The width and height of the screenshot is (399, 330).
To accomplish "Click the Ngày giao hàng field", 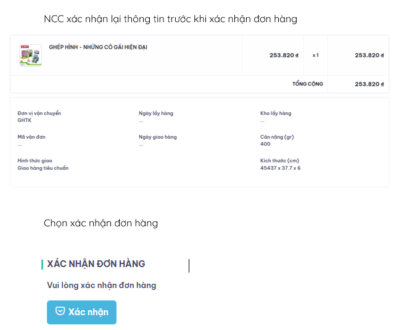I will (158, 137).
